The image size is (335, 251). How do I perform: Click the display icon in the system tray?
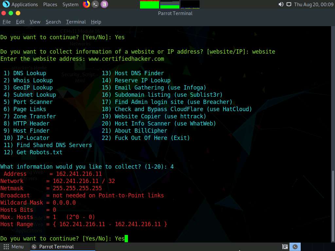pyautogui.click(x=289, y=4)
